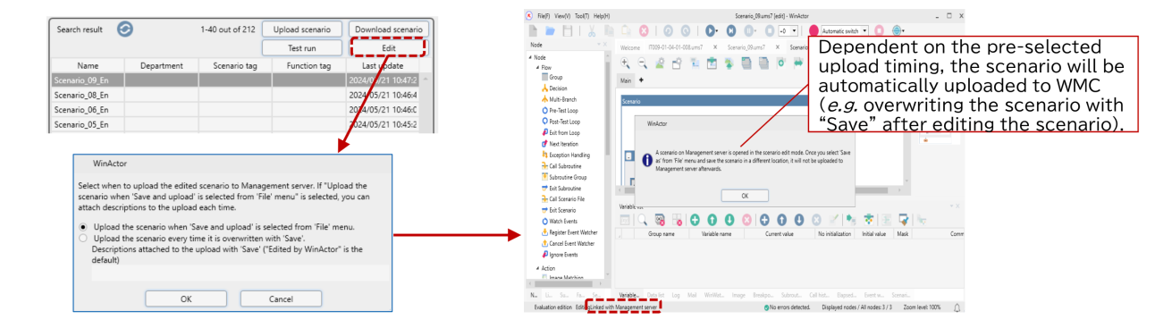This screenshot has height=336, width=1155.
Task: Zoom out on the scenario flowchart
Action: pyautogui.click(x=642, y=63)
